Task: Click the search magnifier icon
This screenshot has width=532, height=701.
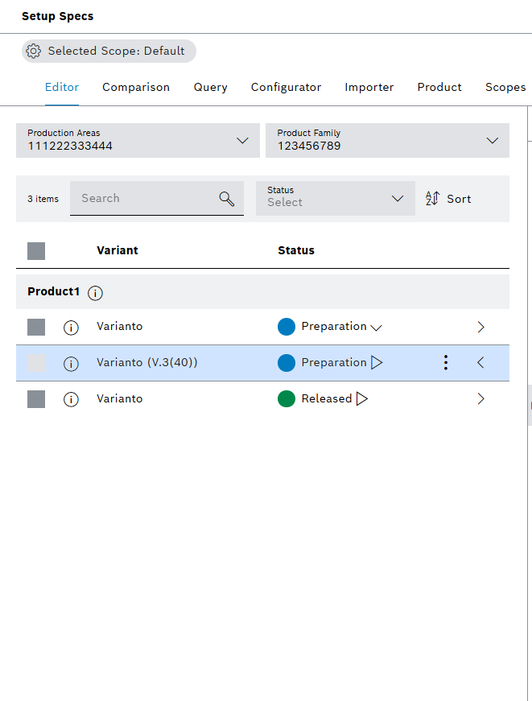Action: click(x=226, y=198)
